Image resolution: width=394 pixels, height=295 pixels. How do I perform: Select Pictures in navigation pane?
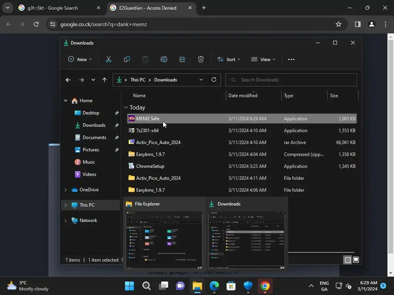click(x=91, y=150)
